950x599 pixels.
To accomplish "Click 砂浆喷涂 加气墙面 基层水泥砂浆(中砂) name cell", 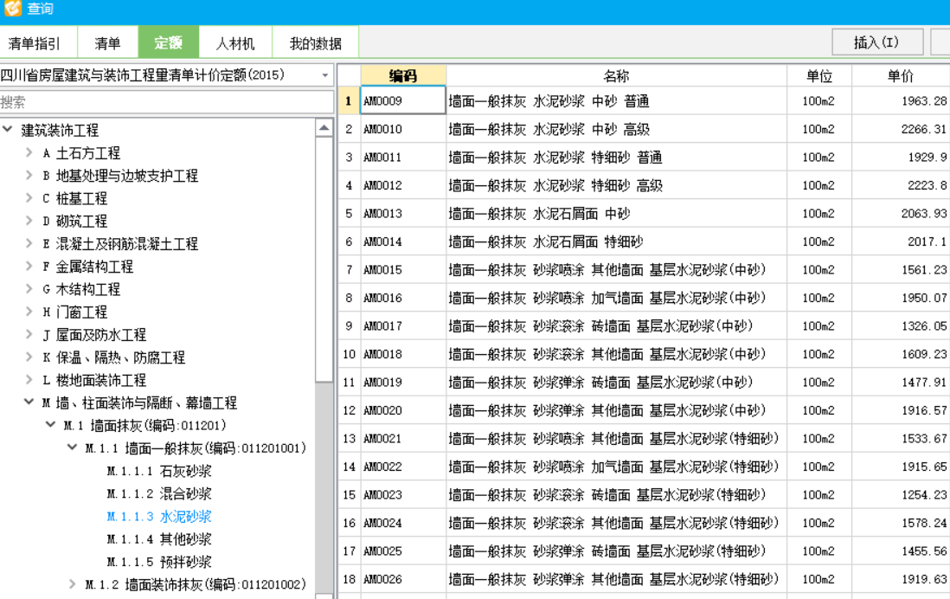I will (616, 298).
